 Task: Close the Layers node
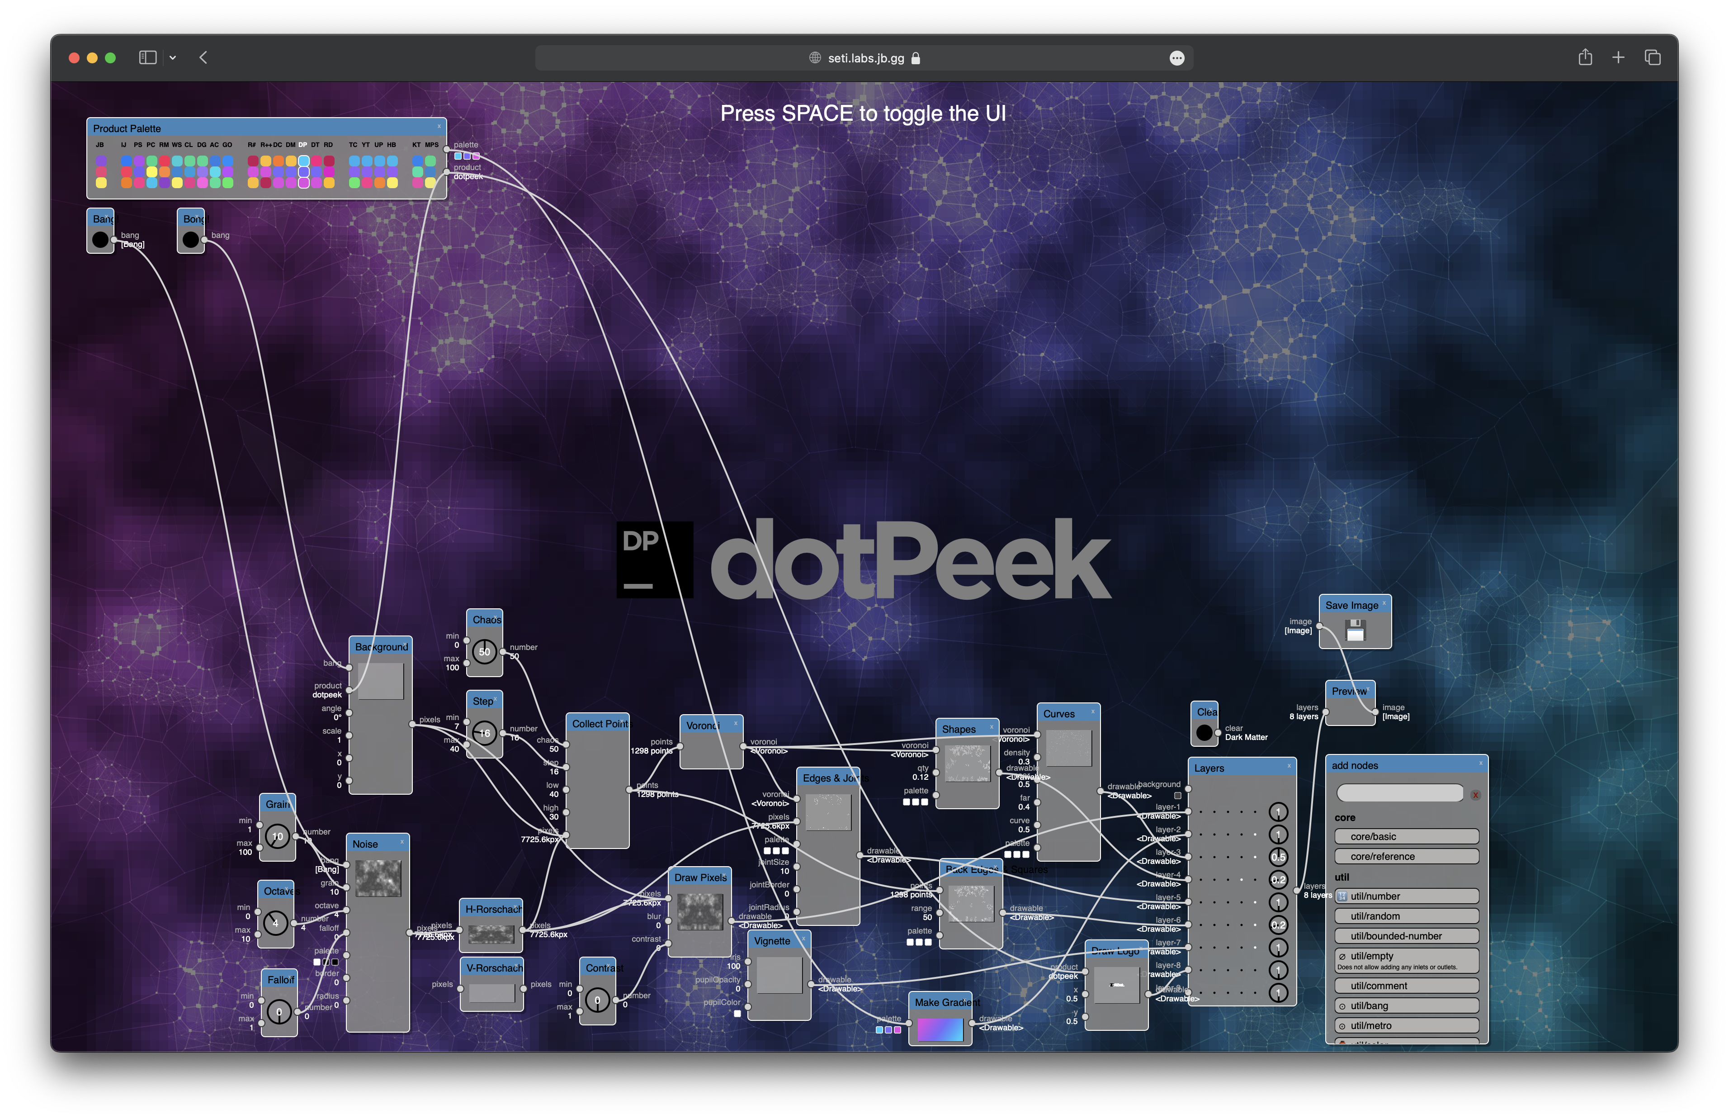click(x=1289, y=765)
